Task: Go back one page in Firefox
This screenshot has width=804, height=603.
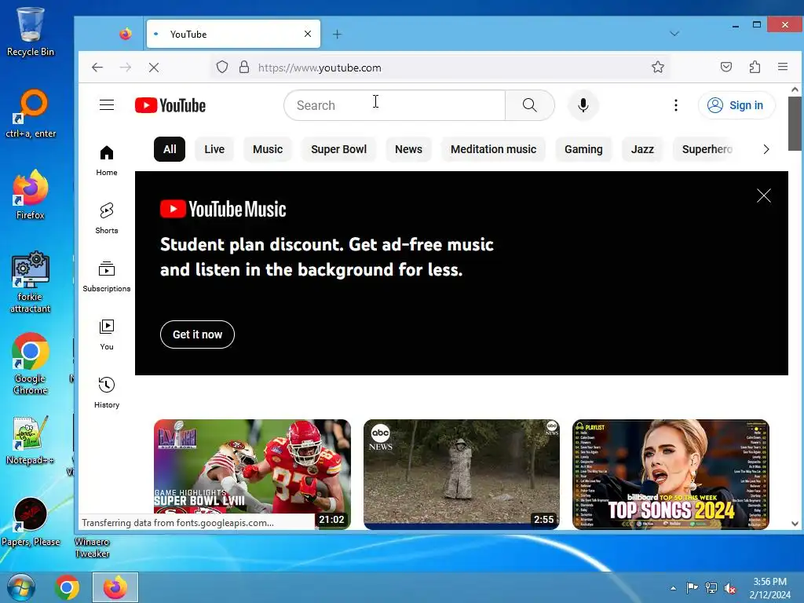Action: point(97,68)
